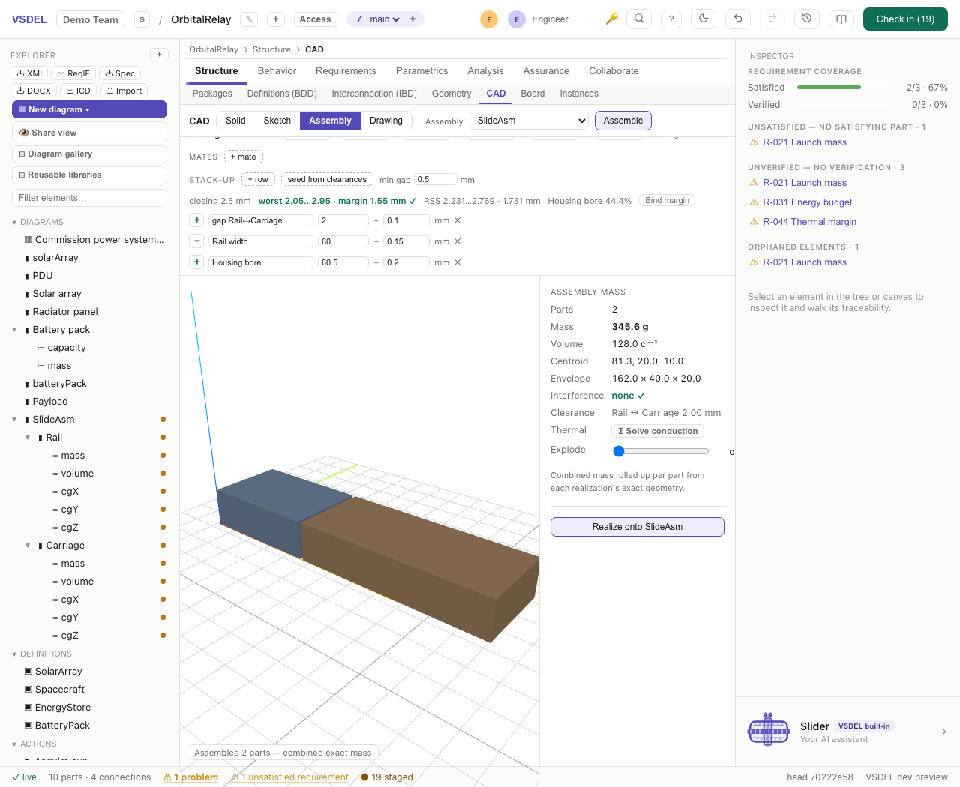Open the key credentials icon
960x787 pixels.
click(612, 19)
